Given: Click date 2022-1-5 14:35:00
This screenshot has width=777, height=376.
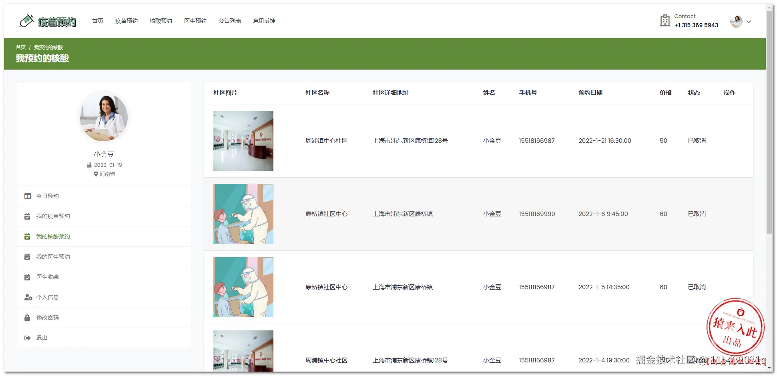Looking at the screenshot, I should tap(604, 287).
